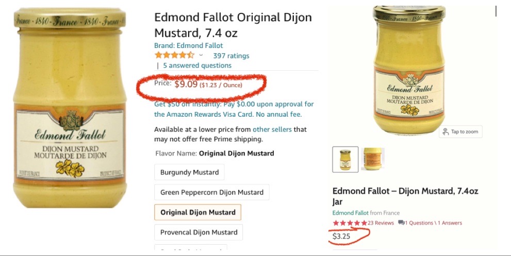Screen dimensions: 511x256
Task: Click the Tap to zoom button
Action: click(460, 132)
